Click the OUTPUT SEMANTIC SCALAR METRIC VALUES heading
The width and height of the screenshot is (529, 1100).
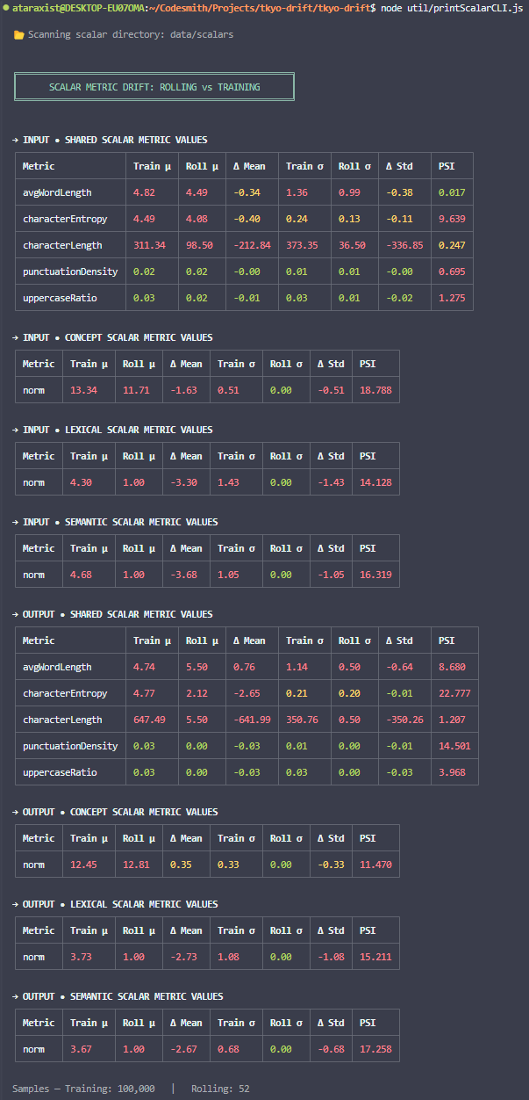(x=118, y=996)
